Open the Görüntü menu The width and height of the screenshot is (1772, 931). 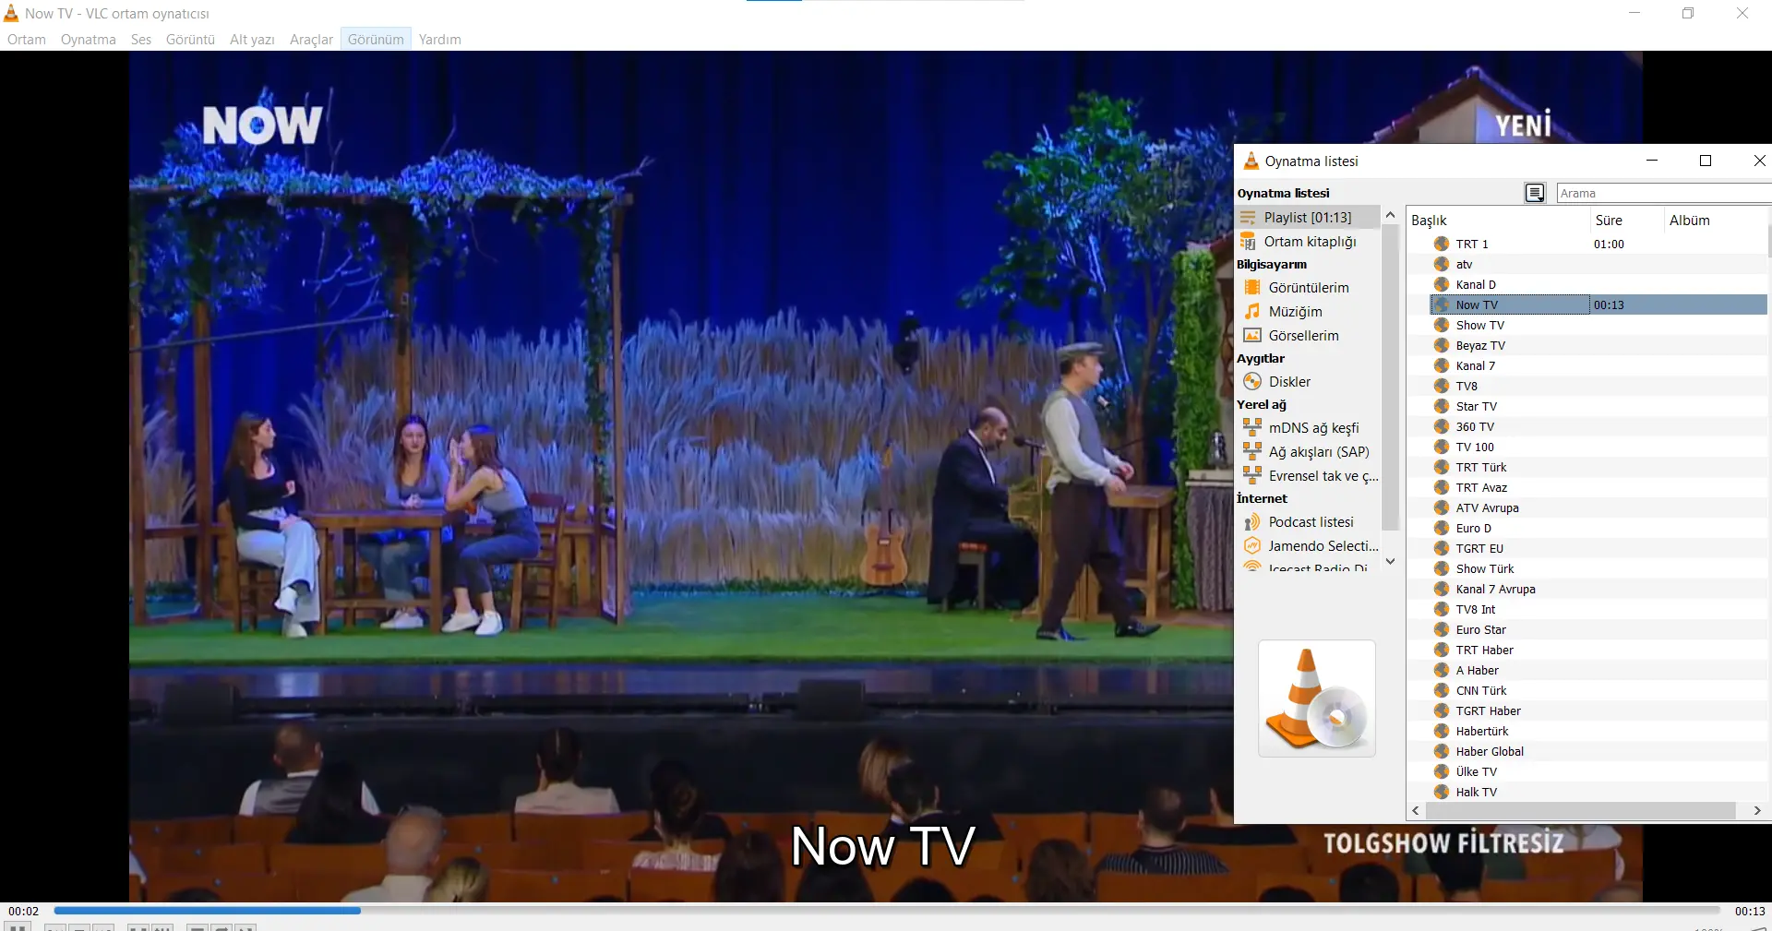[x=190, y=40]
